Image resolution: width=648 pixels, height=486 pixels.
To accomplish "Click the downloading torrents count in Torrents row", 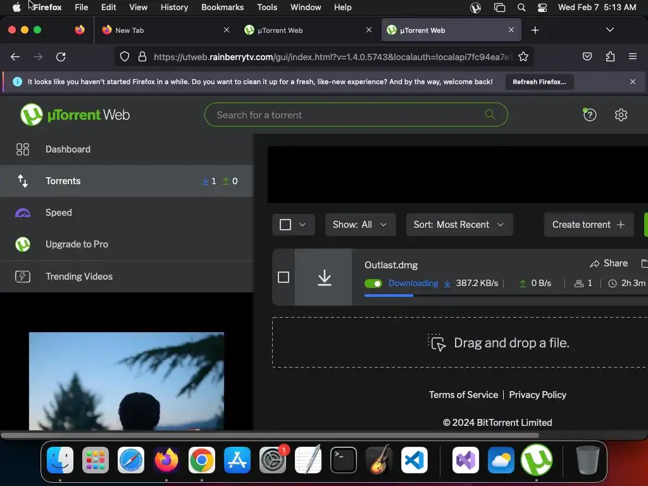I will click(209, 181).
